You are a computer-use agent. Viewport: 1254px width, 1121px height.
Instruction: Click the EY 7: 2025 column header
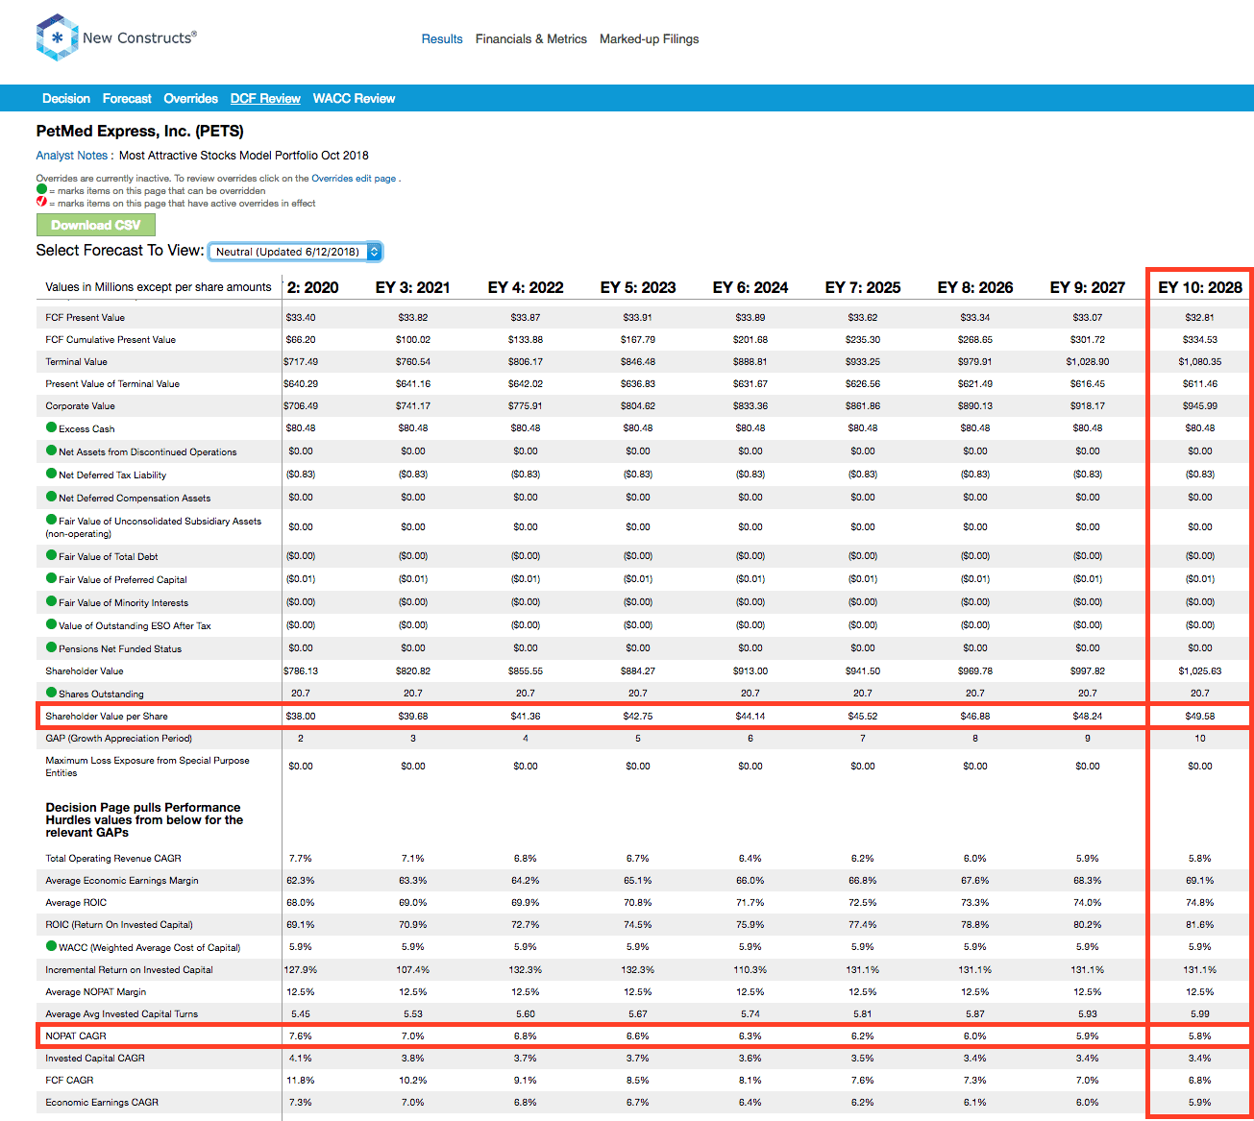point(863,287)
